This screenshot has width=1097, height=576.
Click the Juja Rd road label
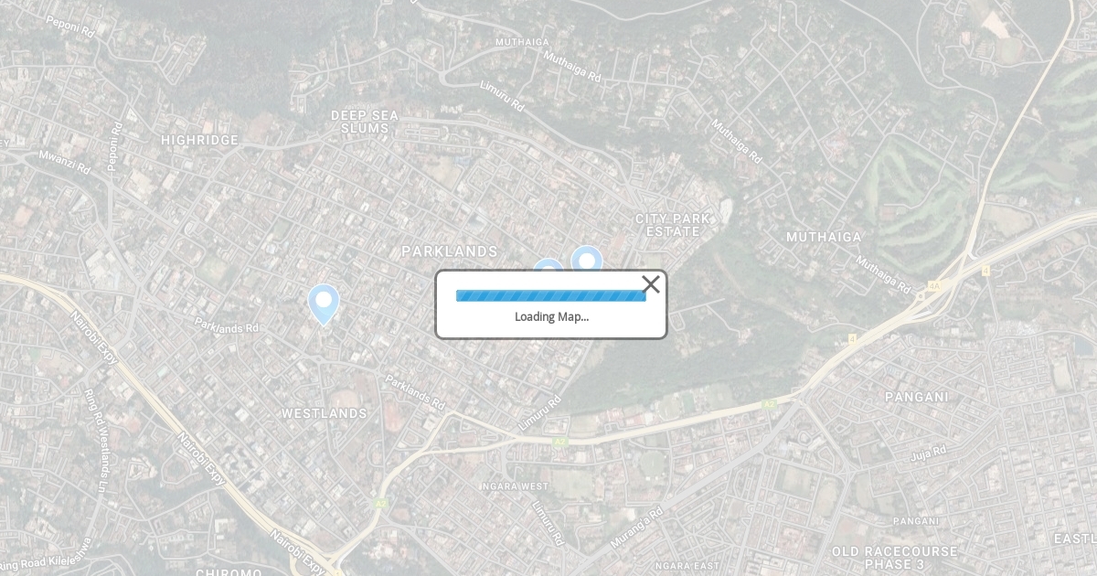coord(928,453)
